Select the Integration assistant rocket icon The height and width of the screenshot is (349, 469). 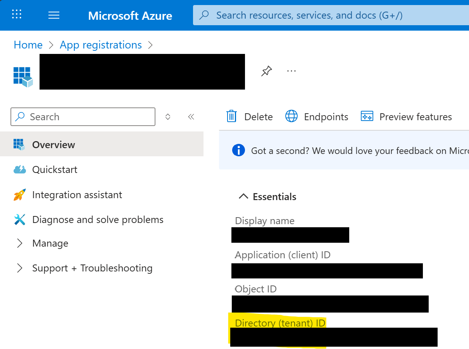click(x=18, y=194)
